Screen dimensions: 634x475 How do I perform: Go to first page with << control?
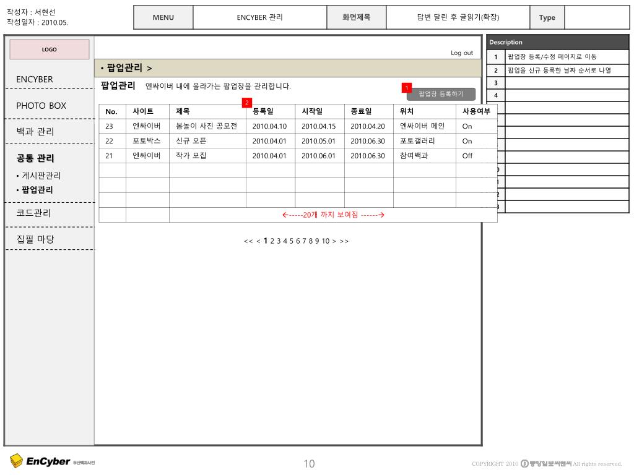click(x=248, y=241)
